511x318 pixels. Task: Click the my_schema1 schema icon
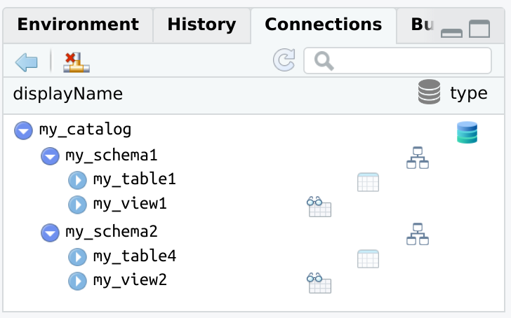[418, 157]
